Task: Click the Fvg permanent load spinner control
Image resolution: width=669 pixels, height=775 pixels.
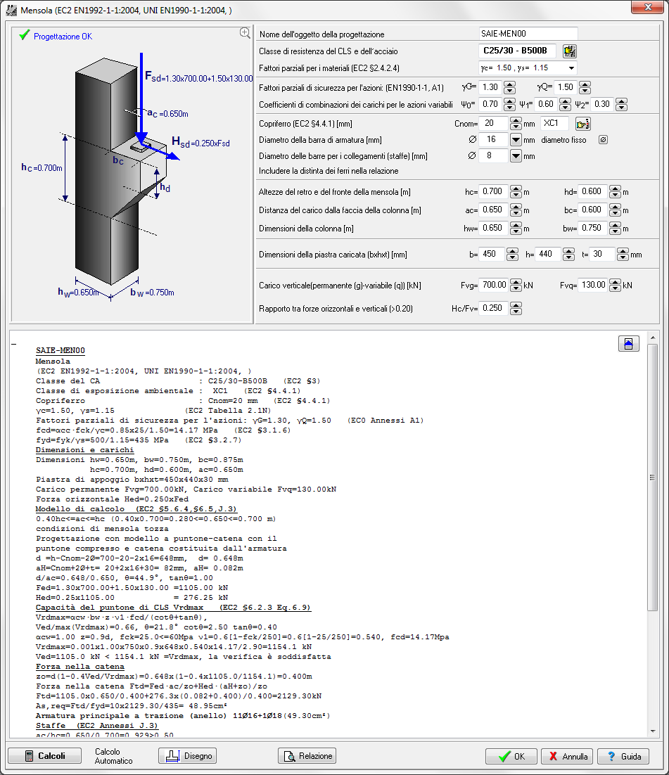Action: point(516,286)
